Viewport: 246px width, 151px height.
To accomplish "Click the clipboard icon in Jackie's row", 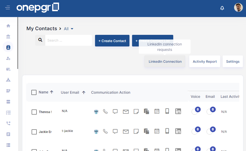I will click(x=146, y=131).
